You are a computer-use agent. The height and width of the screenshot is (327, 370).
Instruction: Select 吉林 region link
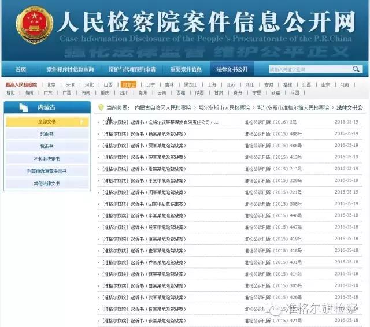169,84
